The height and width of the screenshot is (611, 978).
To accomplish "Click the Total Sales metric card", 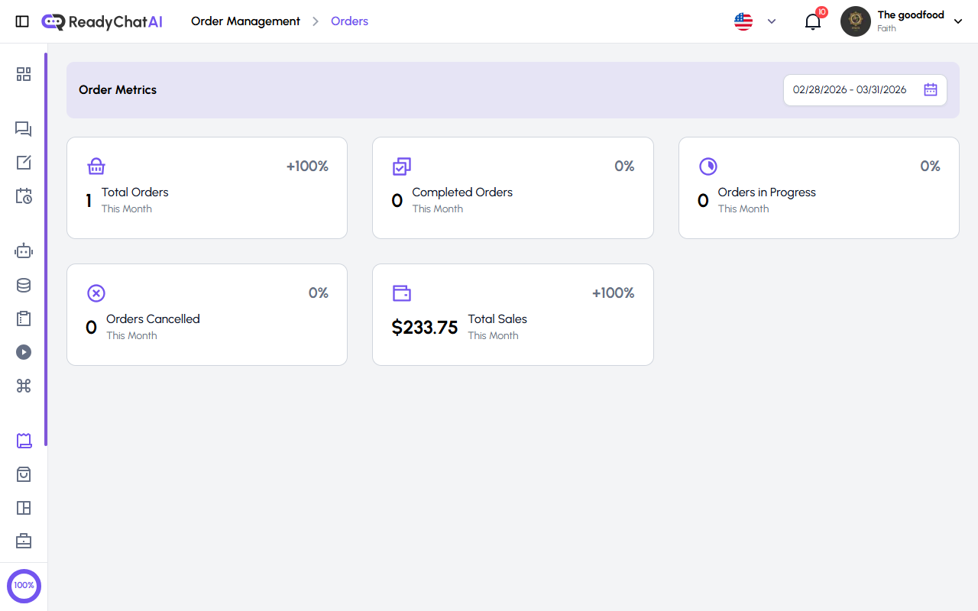I will (x=512, y=314).
